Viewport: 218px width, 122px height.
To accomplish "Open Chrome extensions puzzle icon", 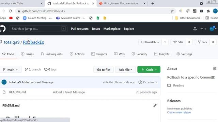I will [208, 11].
